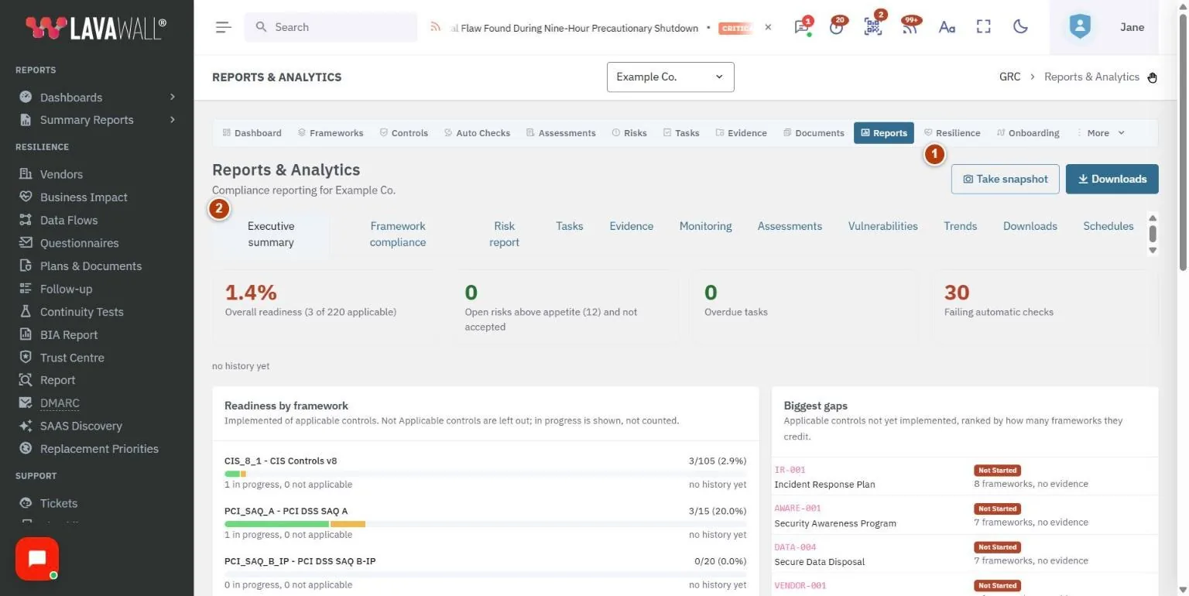Switch to the Dashboard GRC tab
The image size is (1189, 596).
[x=252, y=133]
